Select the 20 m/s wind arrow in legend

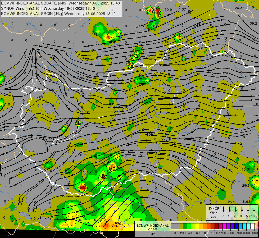[x=236, y=209]
